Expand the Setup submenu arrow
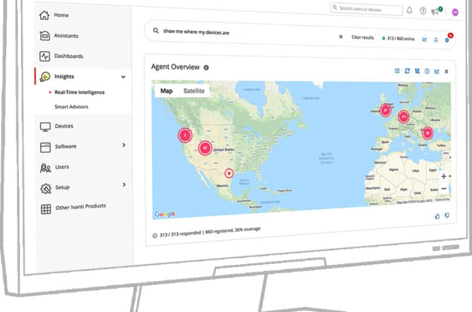The height and width of the screenshot is (312, 472). [x=124, y=184]
